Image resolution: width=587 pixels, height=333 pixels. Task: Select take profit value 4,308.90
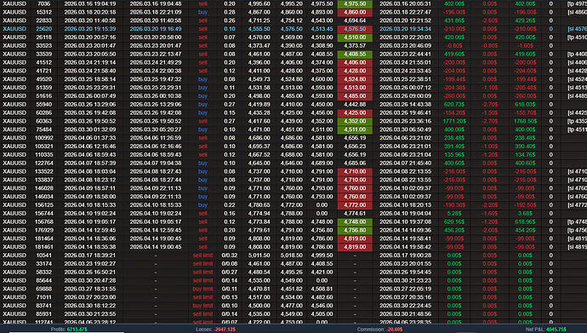click(322, 46)
